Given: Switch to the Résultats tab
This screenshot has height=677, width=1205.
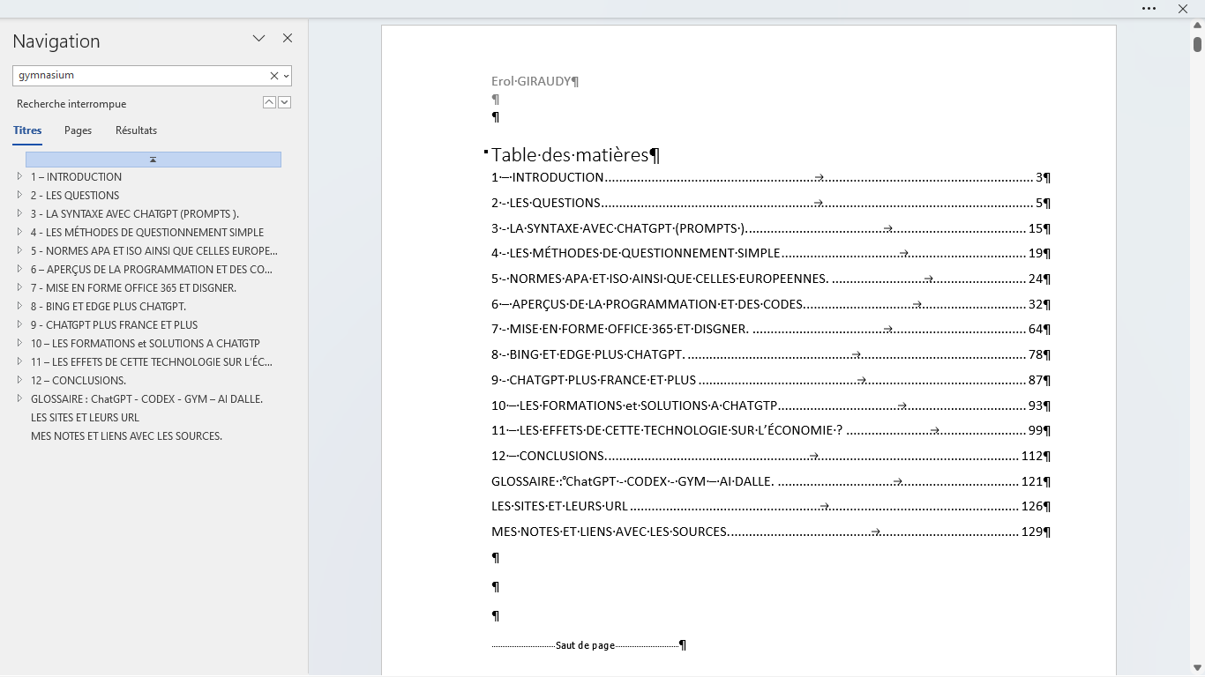Looking at the screenshot, I should [x=136, y=130].
